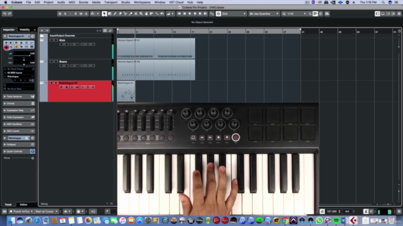Open the MIDI menu
403x226 pixels.
point(72,3)
